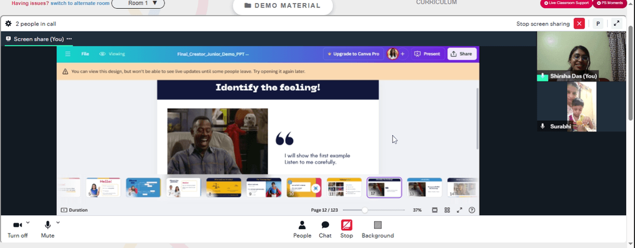The width and height of the screenshot is (635, 248).
Task: Open call settings gear icon
Action: point(8,24)
